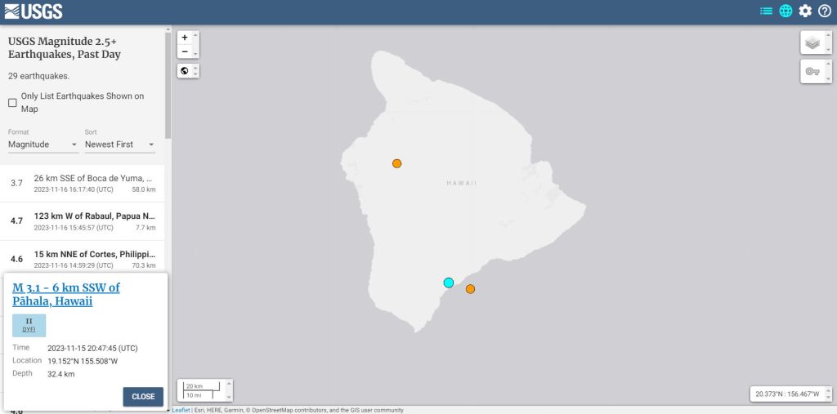Open the Sort dropdown showing Newest First
837x414 pixels.
coord(119,145)
